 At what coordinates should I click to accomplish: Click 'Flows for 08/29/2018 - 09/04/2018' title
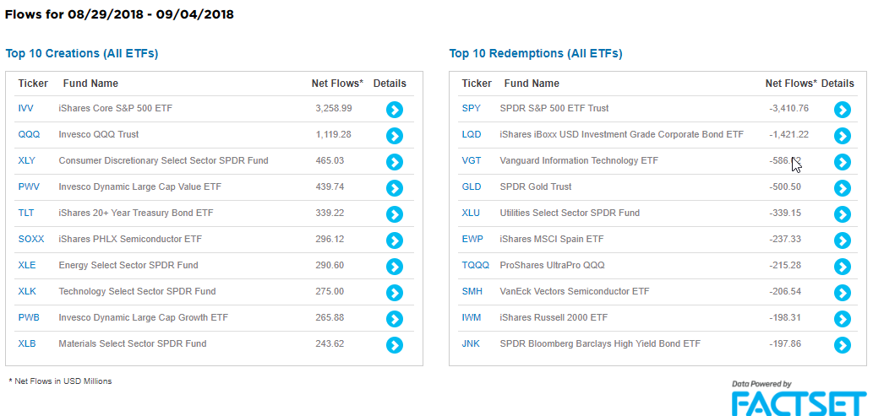[119, 15]
